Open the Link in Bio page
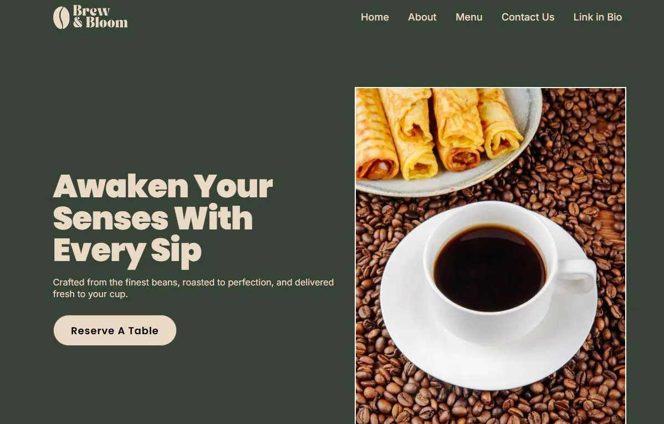The image size is (664, 424). (597, 17)
